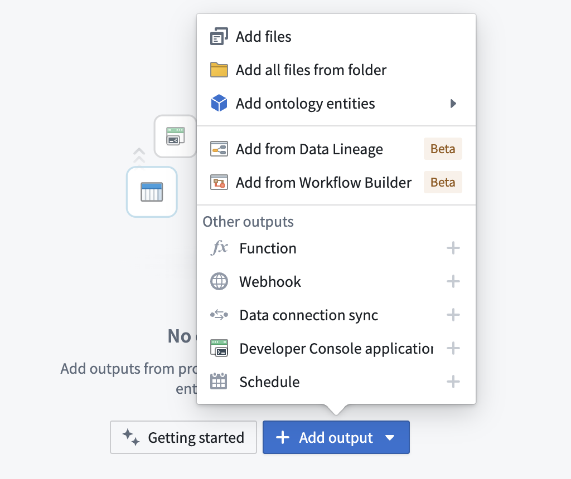Select Add all files from folder

click(336, 70)
